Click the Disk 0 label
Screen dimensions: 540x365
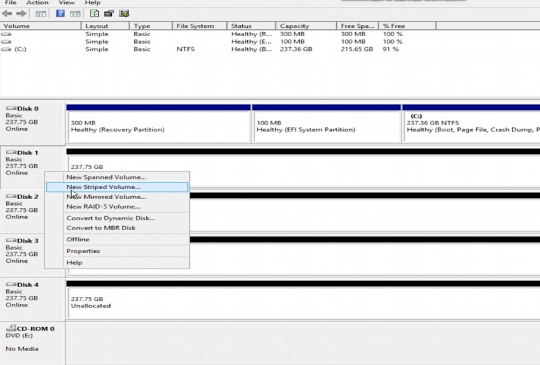[x=28, y=108]
